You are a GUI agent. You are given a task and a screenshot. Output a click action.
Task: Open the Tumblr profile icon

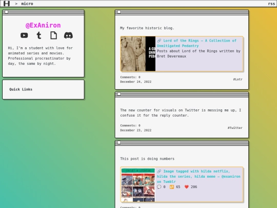pos(39,35)
